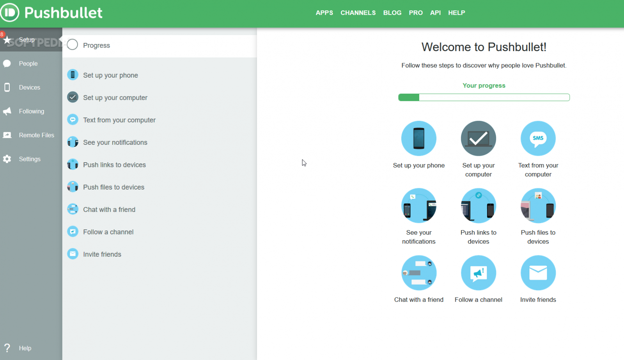The height and width of the screenshot is (360, 624).
Task: Click the Pushbullet logo icon
Action: pos(10,12)
